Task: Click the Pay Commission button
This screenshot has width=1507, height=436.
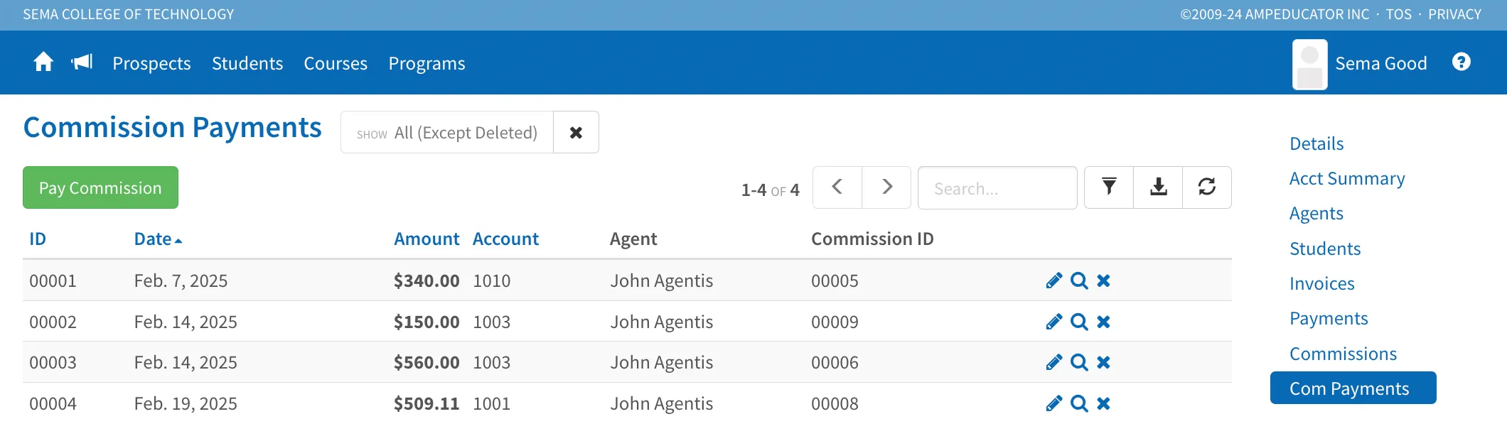Action: tap(100, 187)
